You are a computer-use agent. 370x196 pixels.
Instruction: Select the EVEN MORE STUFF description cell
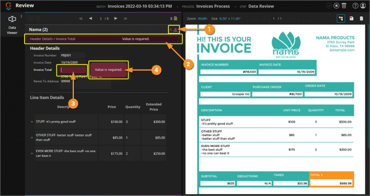tap(66, 153)
